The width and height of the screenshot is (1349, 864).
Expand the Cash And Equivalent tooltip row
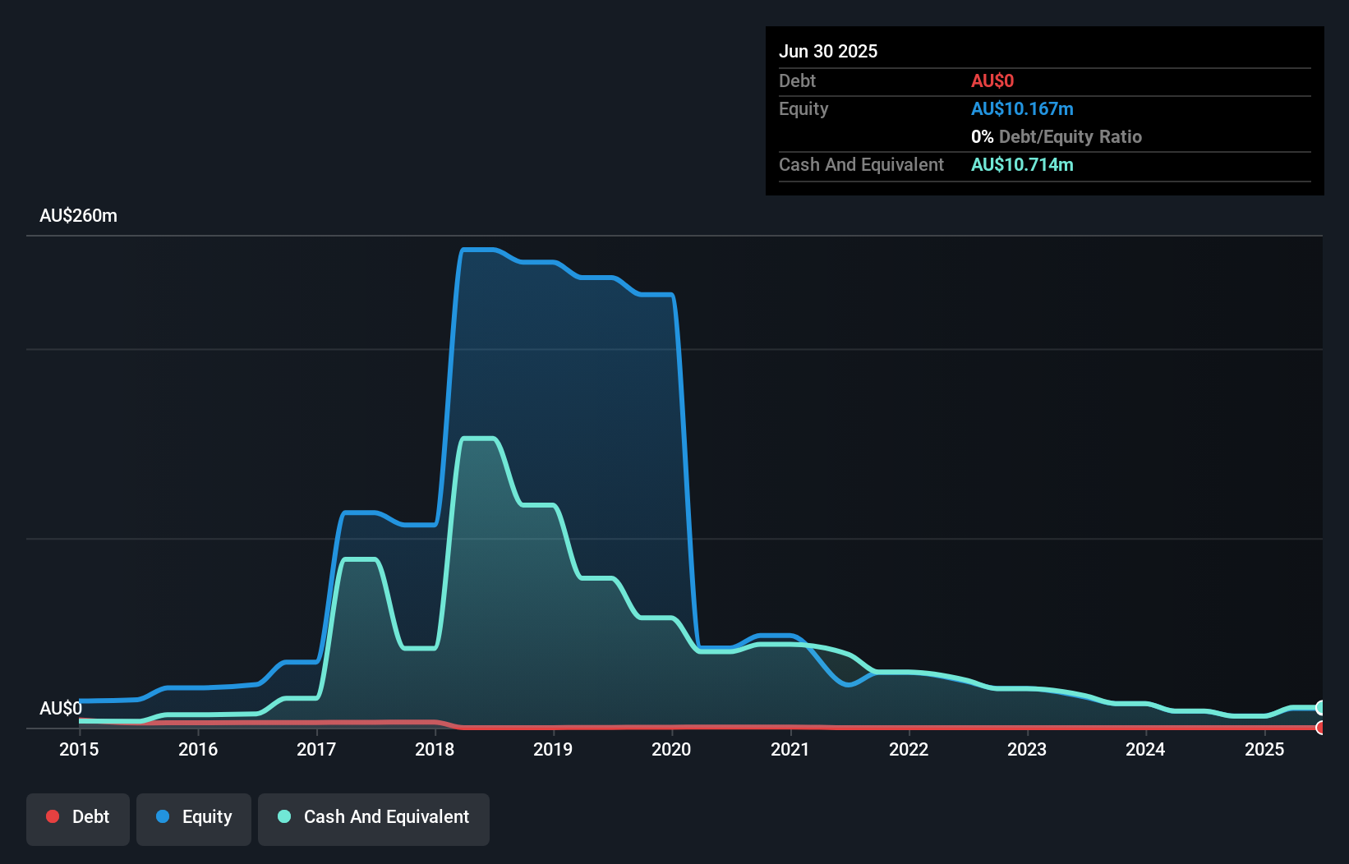pyautogui.click(x=860, y=164)
